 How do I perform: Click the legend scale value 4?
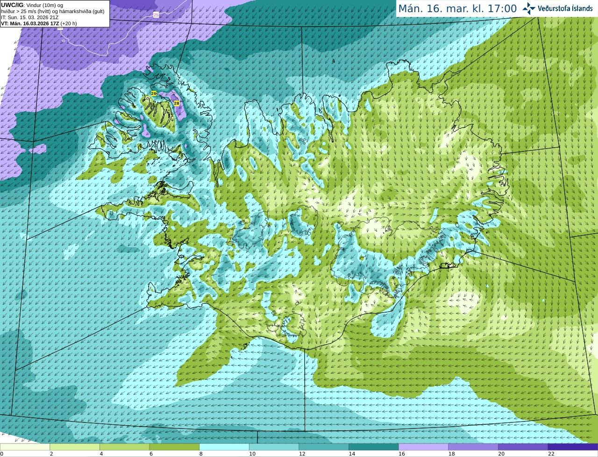pos(101,454)
